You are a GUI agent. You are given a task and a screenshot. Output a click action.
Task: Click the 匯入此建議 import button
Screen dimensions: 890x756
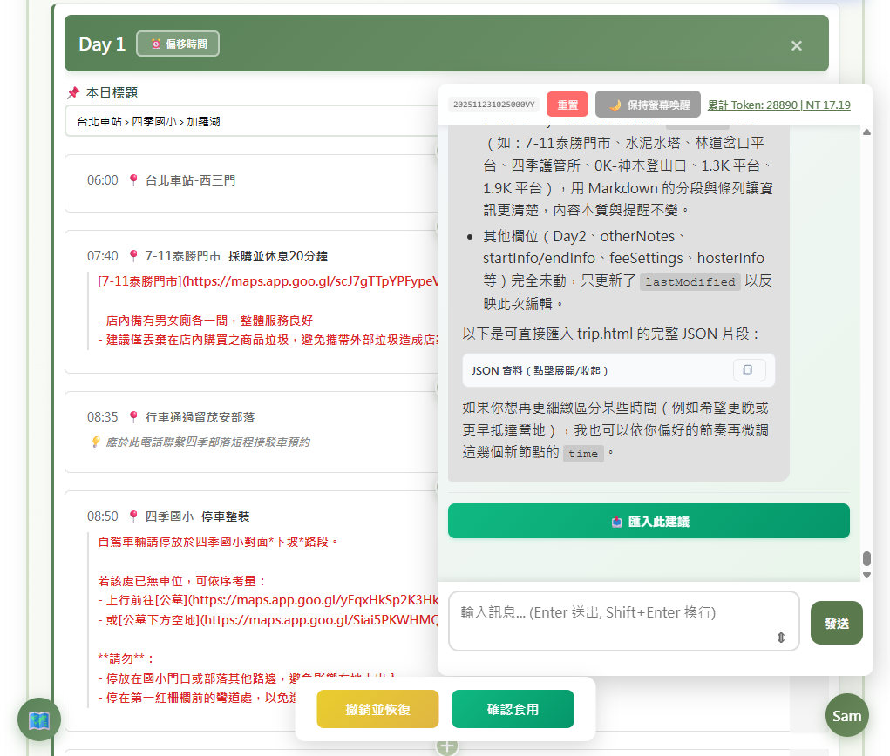tap(649, 521)
